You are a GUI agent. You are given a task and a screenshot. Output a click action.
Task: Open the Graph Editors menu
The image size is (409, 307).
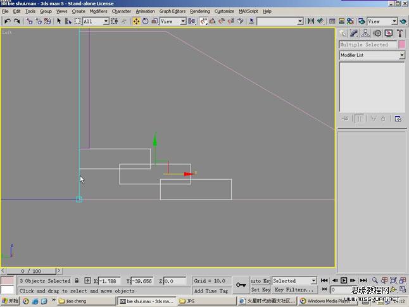click(x=172, y=11)
